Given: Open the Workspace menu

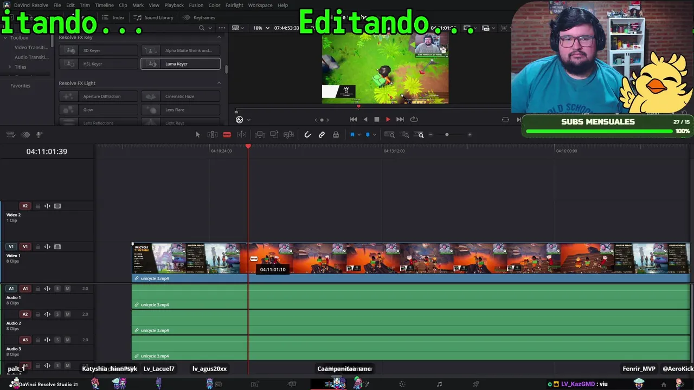Looking at the screenshot, I should (260, 5).
